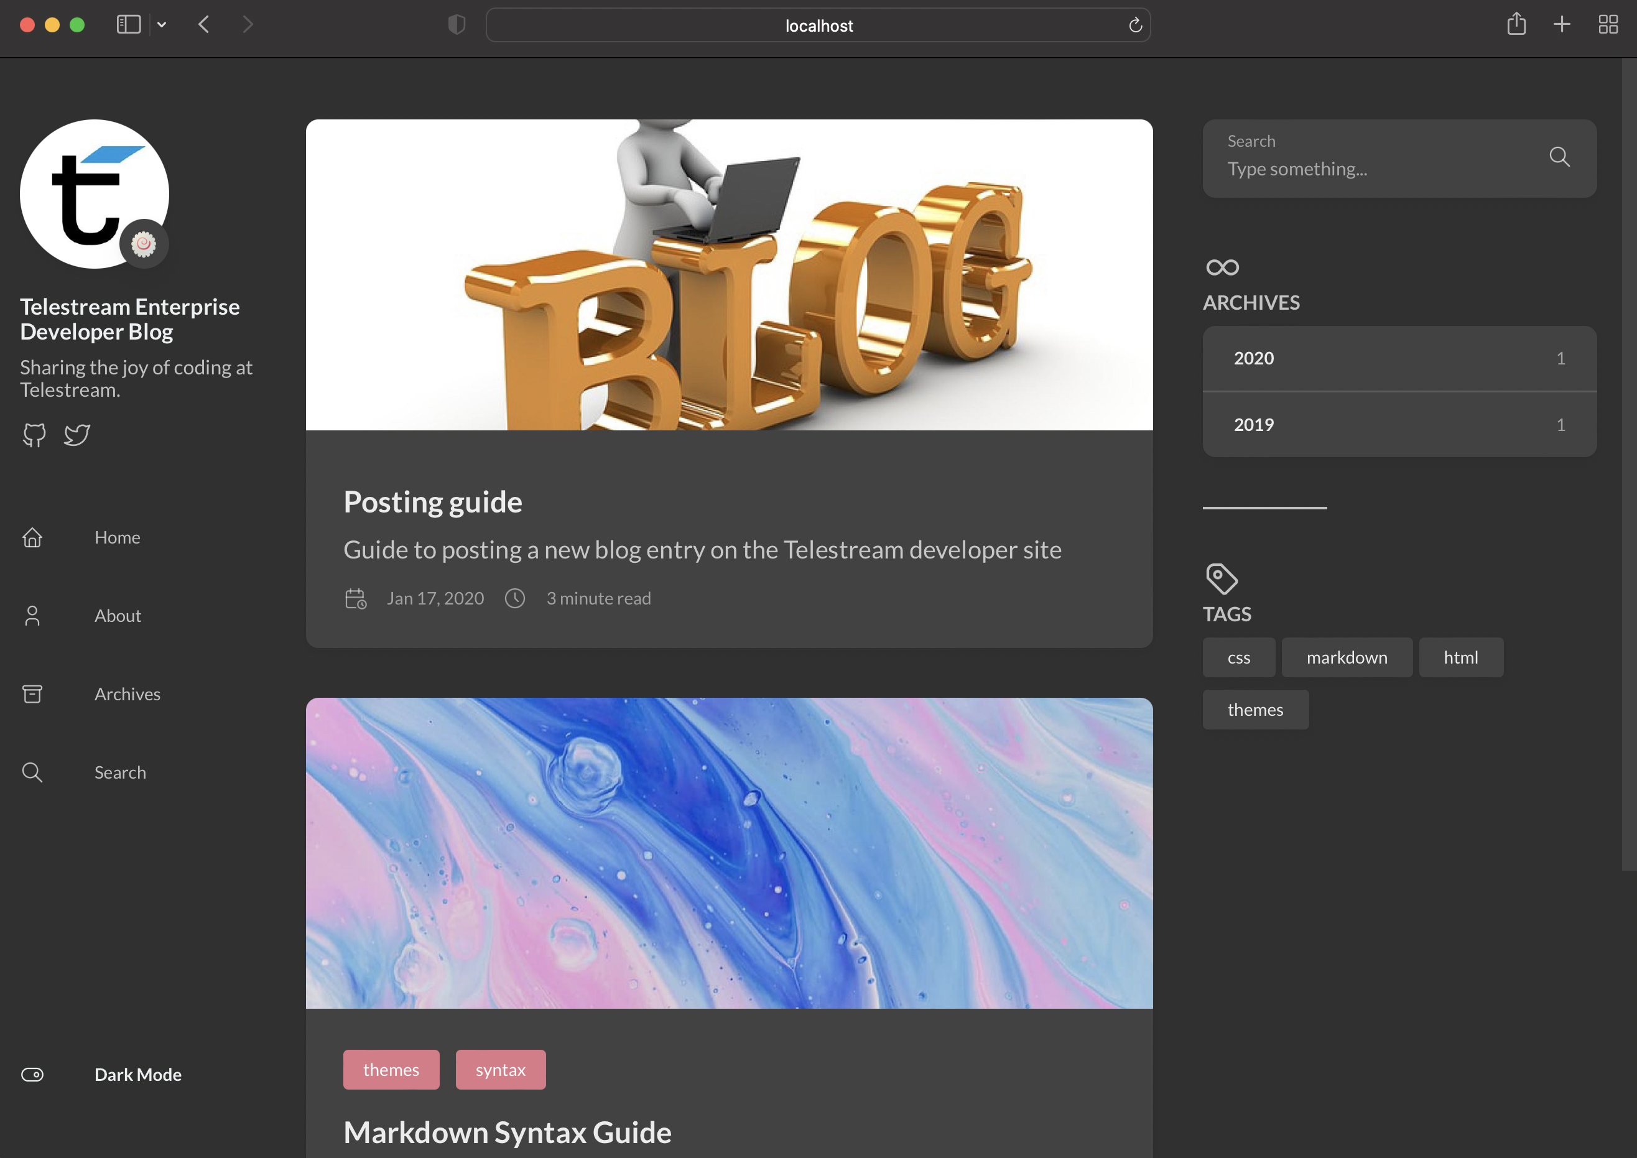1637x1158 pixels.
Task: Show the Safari tab overview
Action: point(1608,25)
